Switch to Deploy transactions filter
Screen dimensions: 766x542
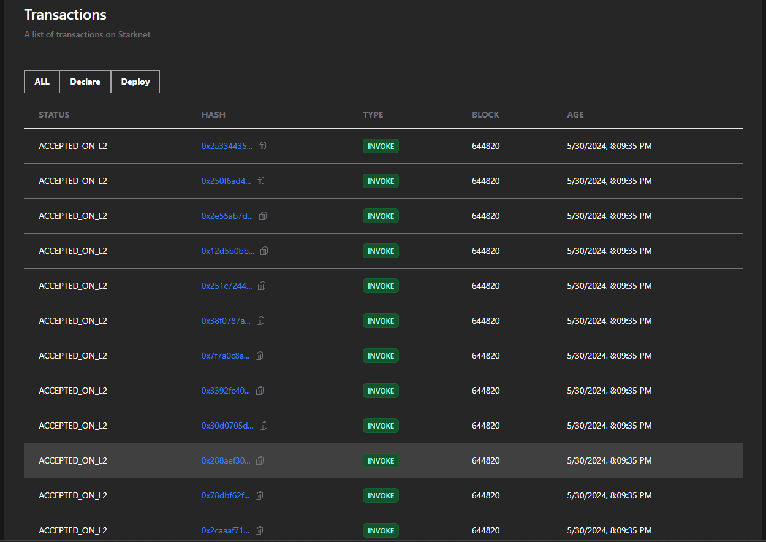pos(135,82)
